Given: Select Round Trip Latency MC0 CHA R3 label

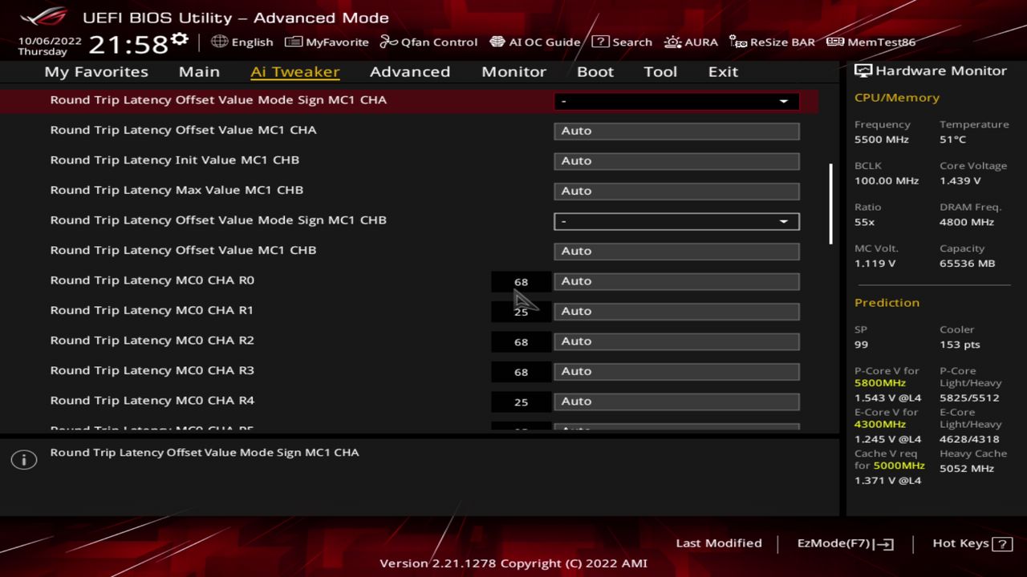Looking at the screenshot, I should (x=152, y=370).
